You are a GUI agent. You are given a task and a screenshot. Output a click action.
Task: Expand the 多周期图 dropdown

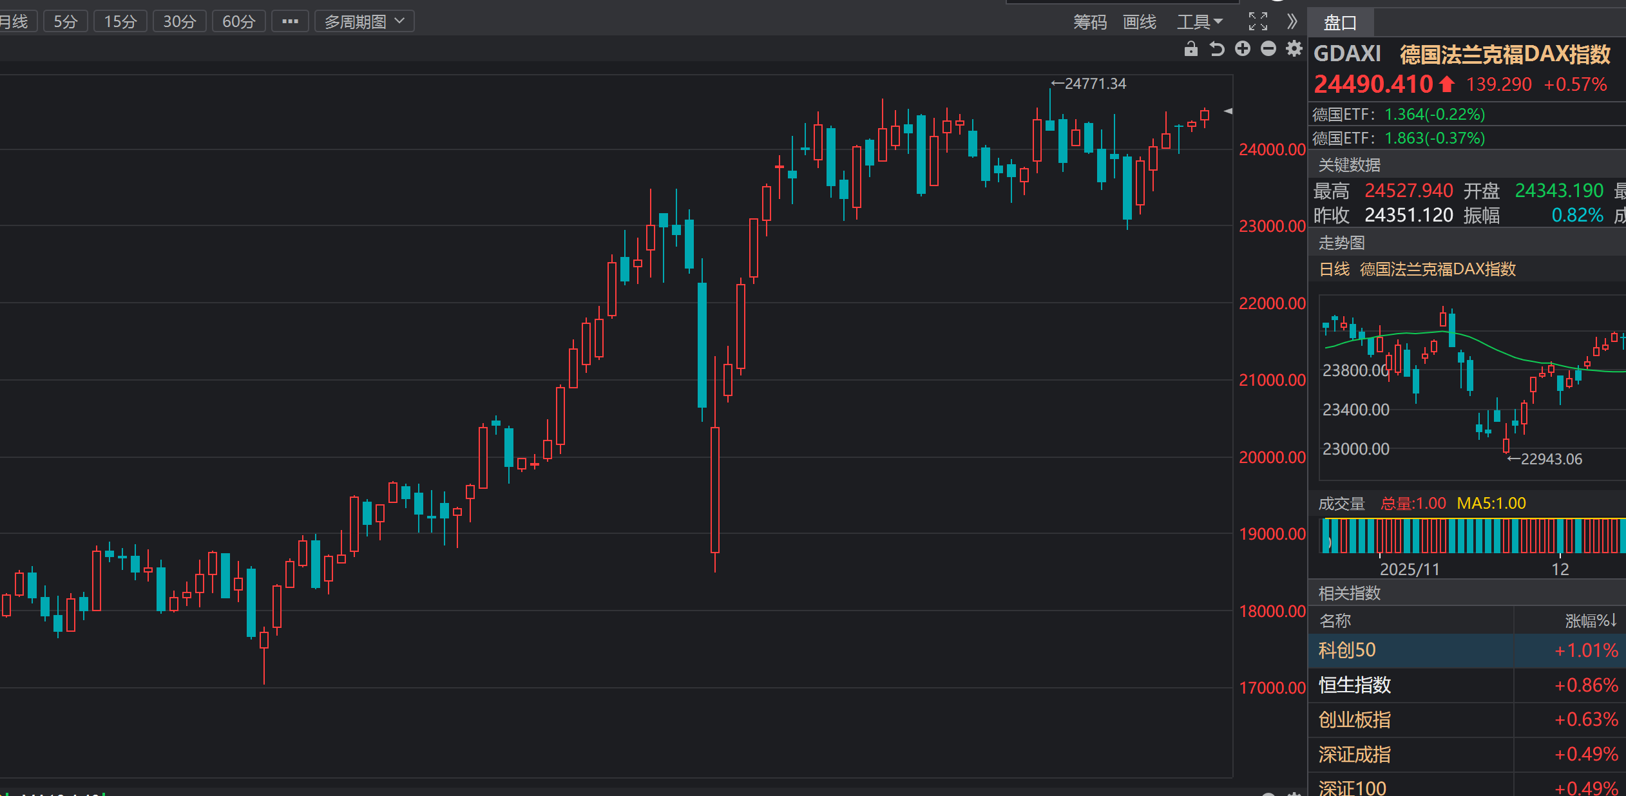[364, 21]
